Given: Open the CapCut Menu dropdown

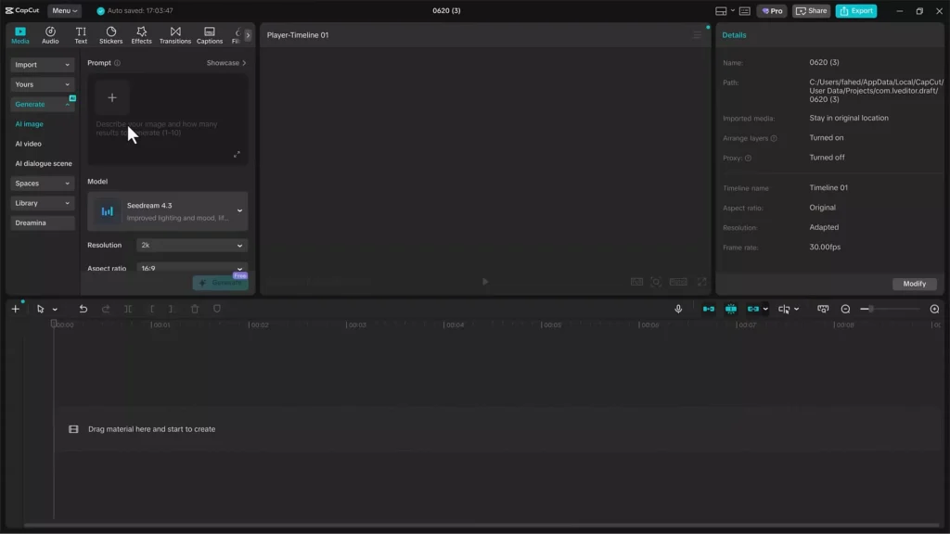Looking at the screenshot, I should click(64, 11).
